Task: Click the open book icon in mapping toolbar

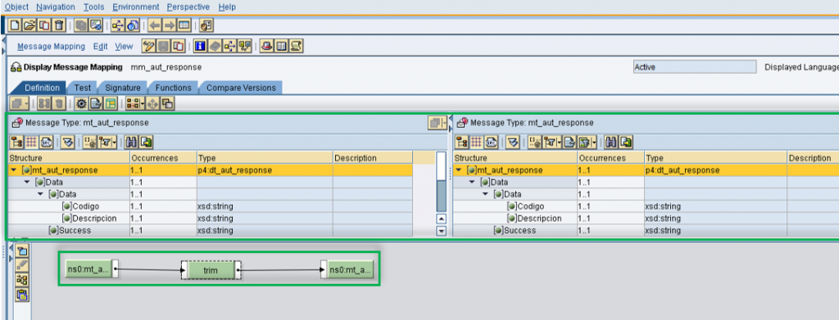Action: [x=282, y=47]
